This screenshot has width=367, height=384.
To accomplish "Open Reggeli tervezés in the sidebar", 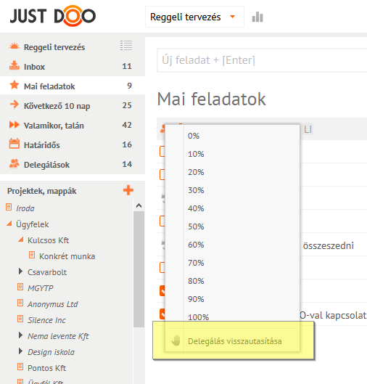I will tap(54, 47).
